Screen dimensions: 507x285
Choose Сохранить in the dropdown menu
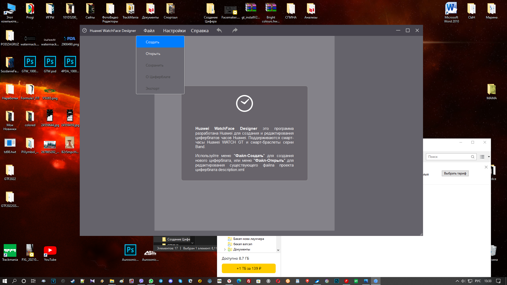coord(160,65)
